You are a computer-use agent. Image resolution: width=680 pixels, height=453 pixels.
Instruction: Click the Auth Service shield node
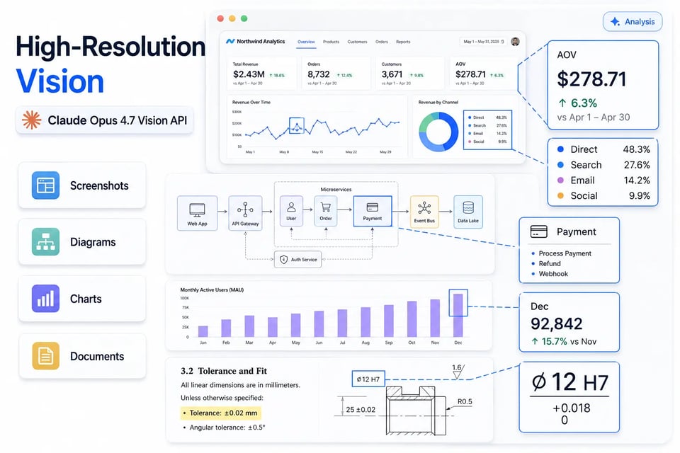298,259
